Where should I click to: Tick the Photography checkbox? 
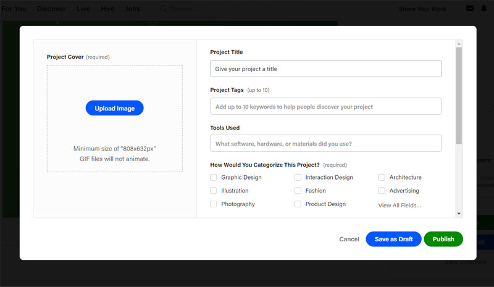point(214,204)
